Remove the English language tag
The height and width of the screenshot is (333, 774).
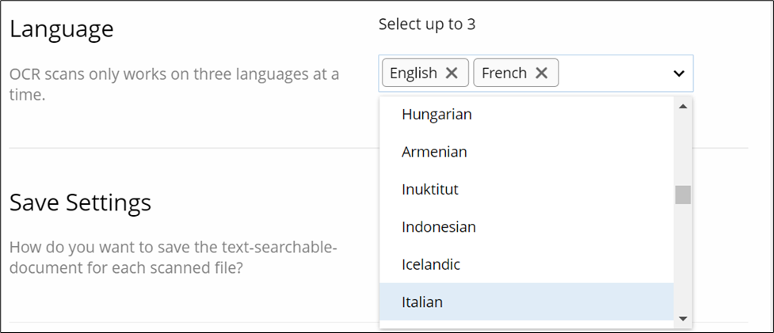(x=452, y=73)
